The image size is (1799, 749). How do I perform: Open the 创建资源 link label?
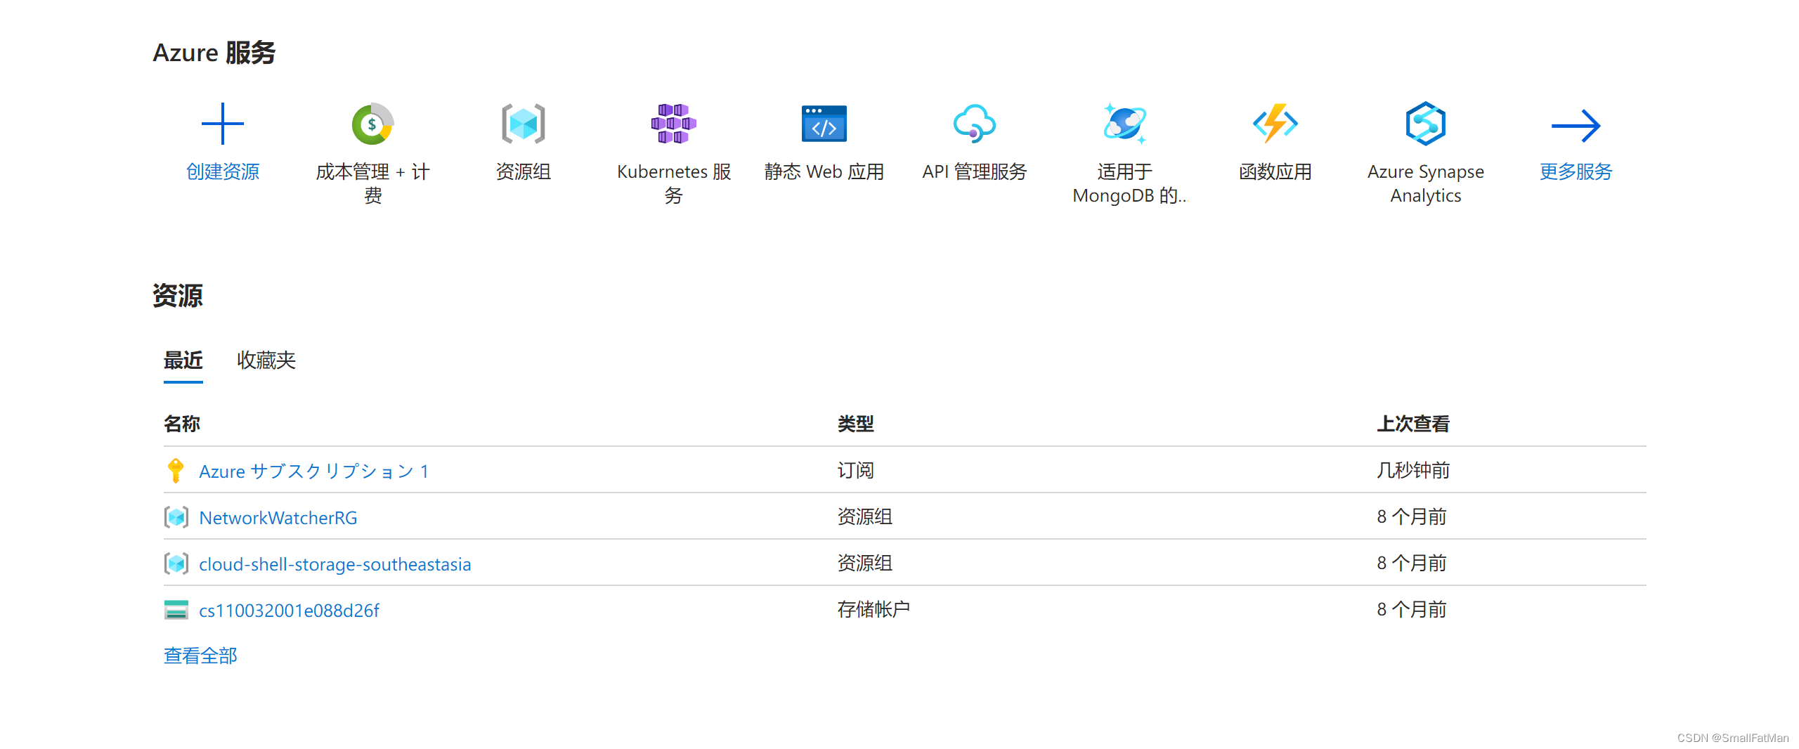[x=222, y=172]
